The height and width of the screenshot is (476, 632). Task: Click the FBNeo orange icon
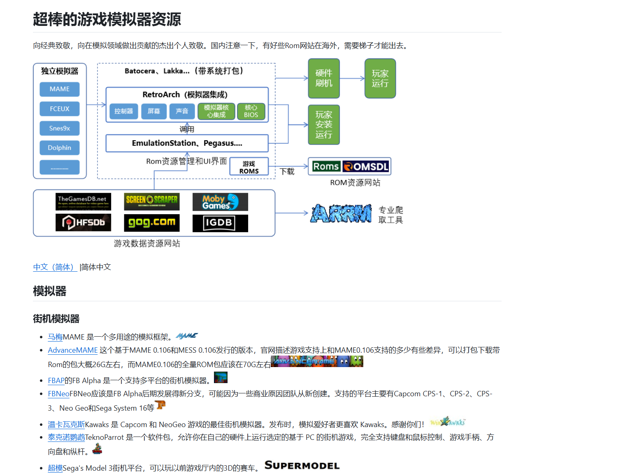(160, 405)
